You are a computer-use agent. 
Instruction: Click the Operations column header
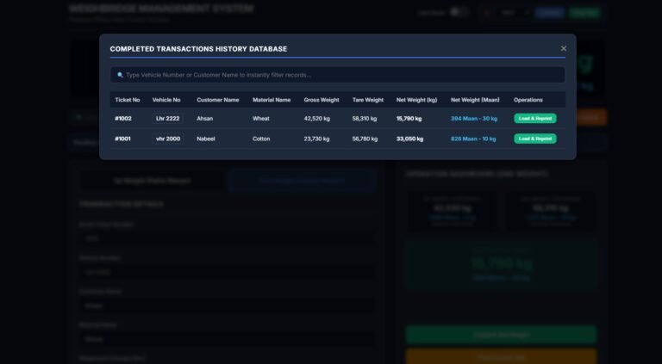pyautogui.click(x=528, y=100)
